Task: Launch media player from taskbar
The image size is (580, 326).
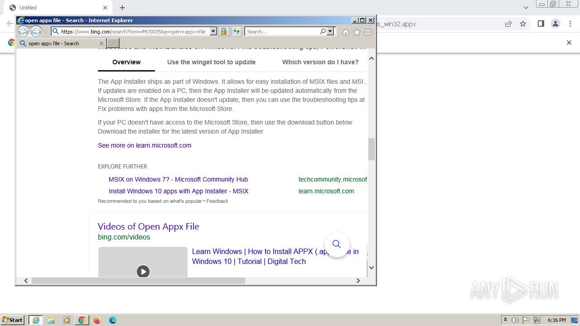Action: tap(67, 320)
